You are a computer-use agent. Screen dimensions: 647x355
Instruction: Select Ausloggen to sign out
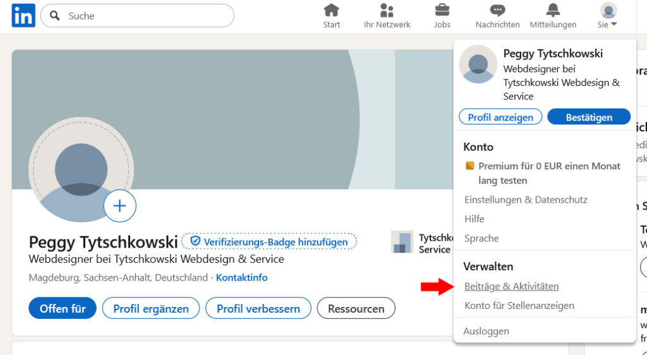tap(486, 331)
